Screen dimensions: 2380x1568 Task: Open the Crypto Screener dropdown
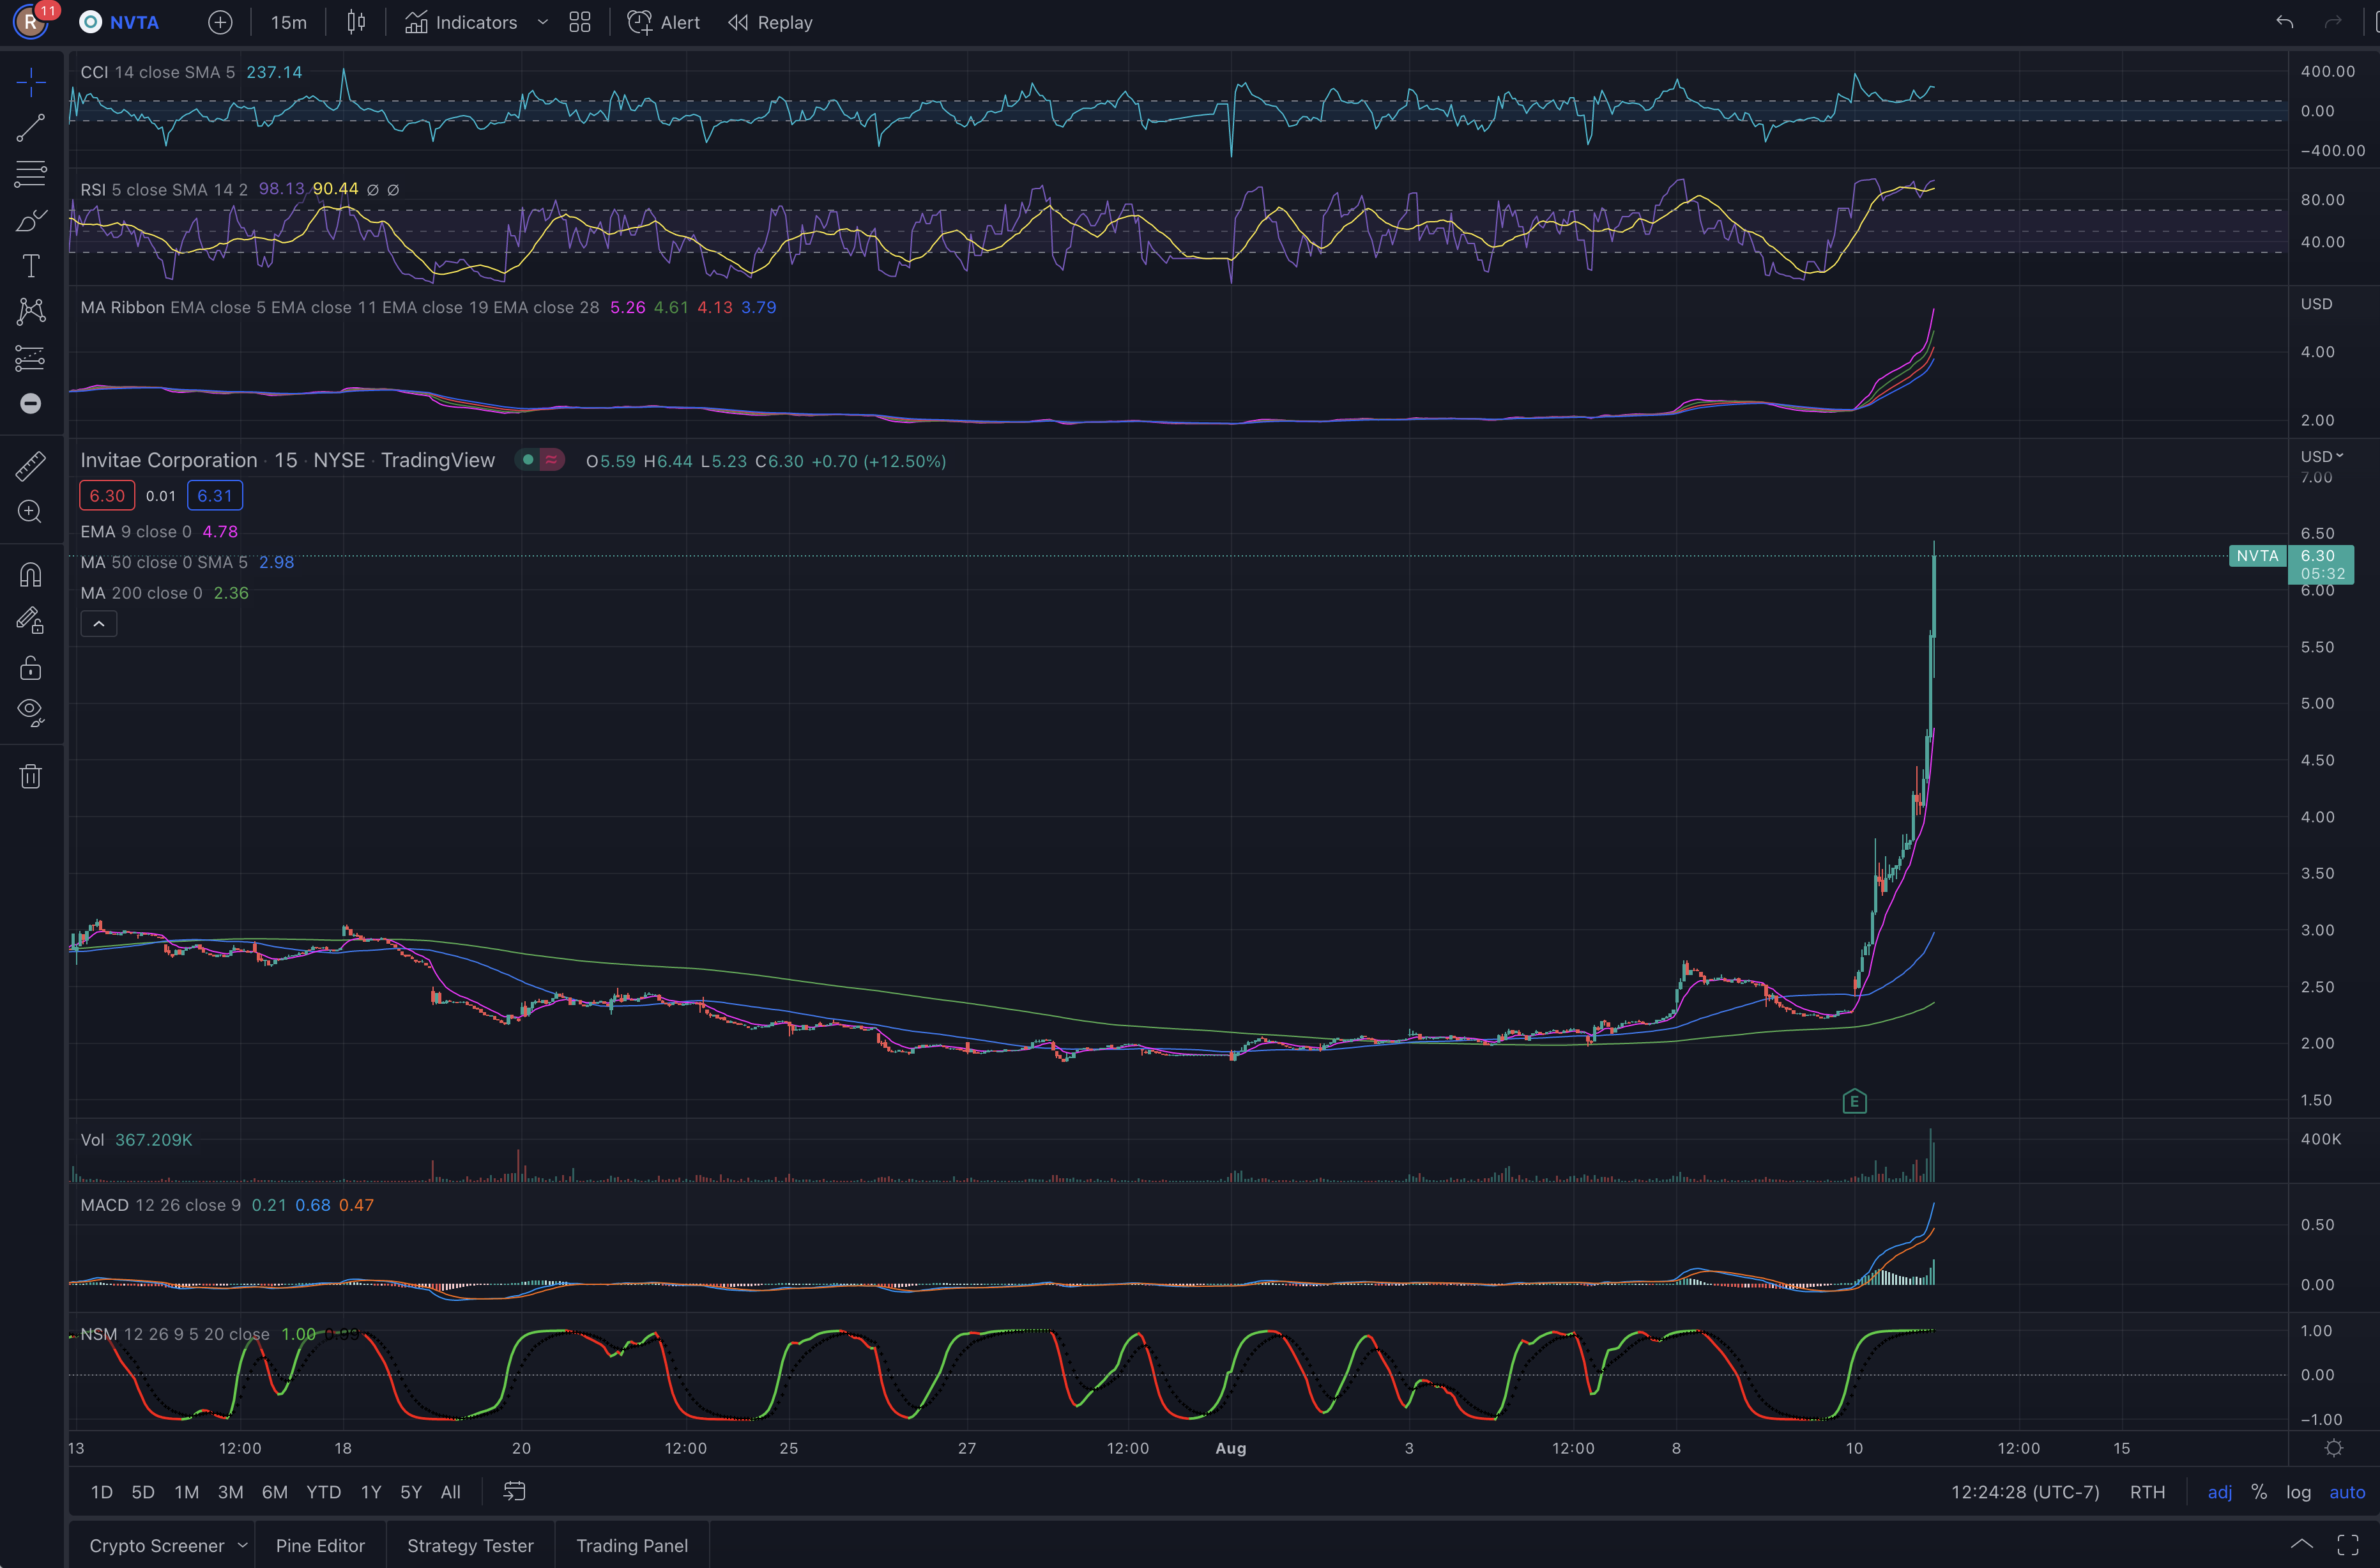[x=243, y=1545]
